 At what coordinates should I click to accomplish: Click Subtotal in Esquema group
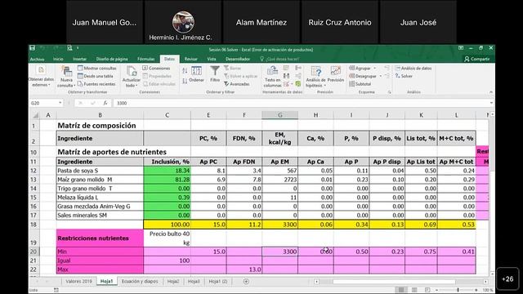360,84
